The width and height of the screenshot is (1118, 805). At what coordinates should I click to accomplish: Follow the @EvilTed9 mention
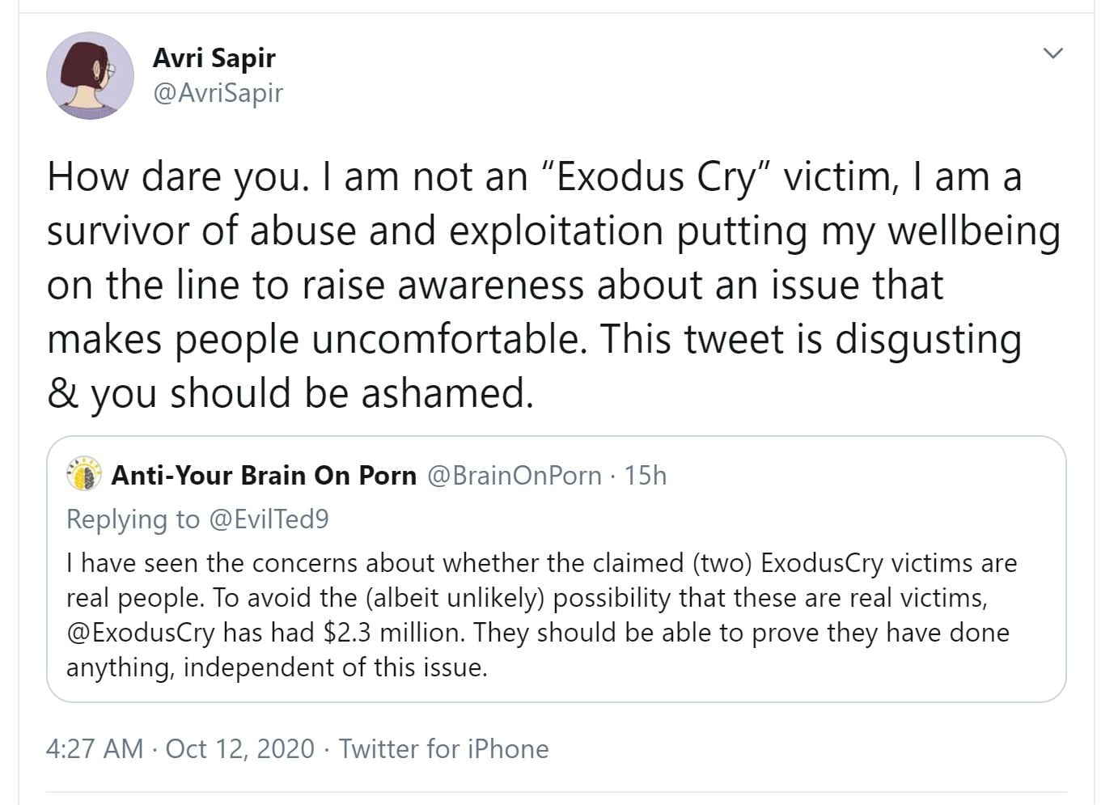pos(269,519)
